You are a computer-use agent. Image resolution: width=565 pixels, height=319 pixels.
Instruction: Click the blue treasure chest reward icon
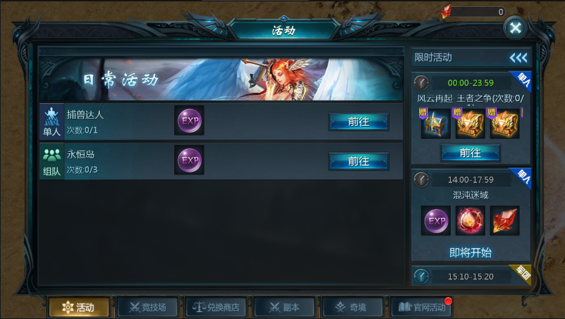(436, 124)
